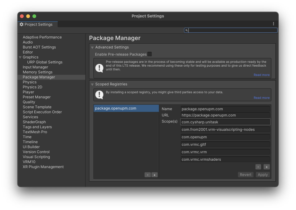Minimize the window with the yellow button

pos(28,16)
